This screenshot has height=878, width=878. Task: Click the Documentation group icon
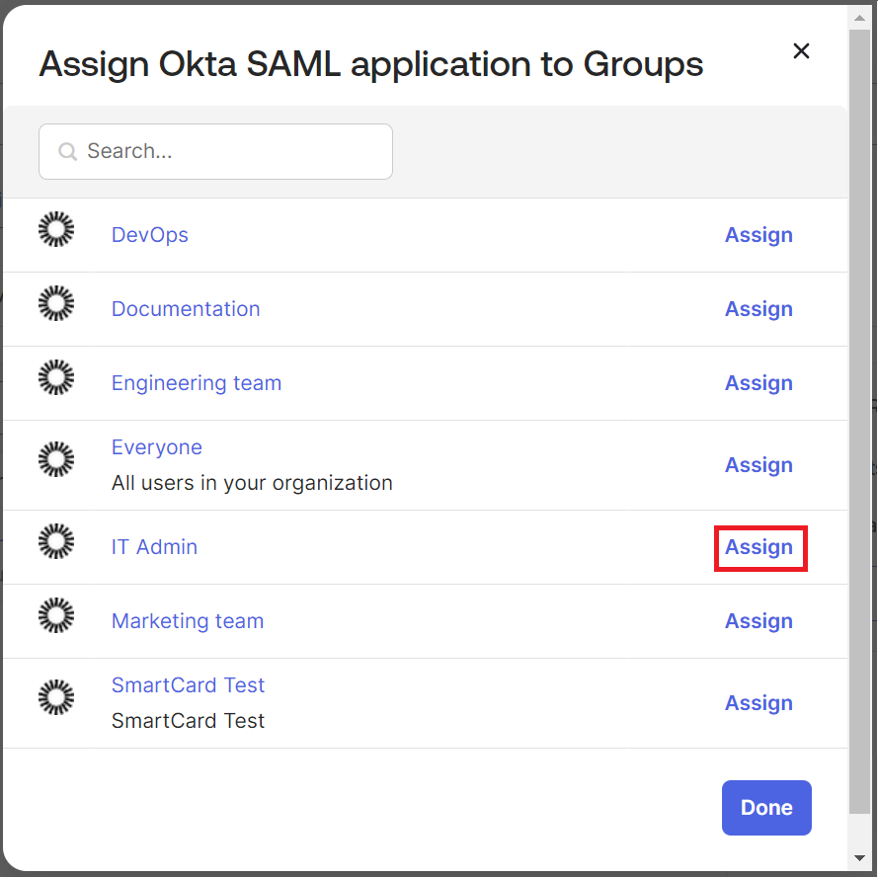click(x=56, y=304)
